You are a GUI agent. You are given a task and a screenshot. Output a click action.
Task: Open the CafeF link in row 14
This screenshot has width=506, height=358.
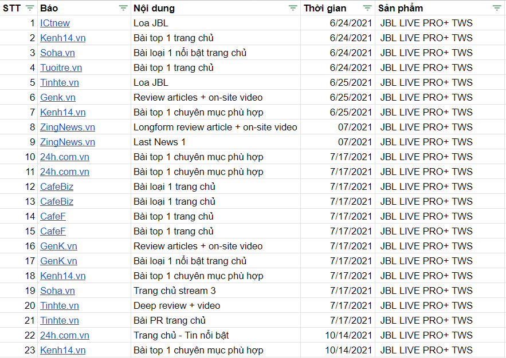[x=53, y=216]
